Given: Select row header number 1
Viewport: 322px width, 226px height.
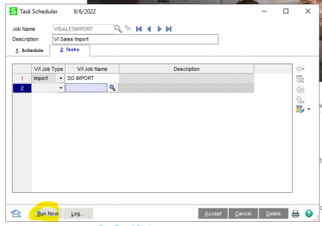Looking at the screenshot, I should (22, 78).
